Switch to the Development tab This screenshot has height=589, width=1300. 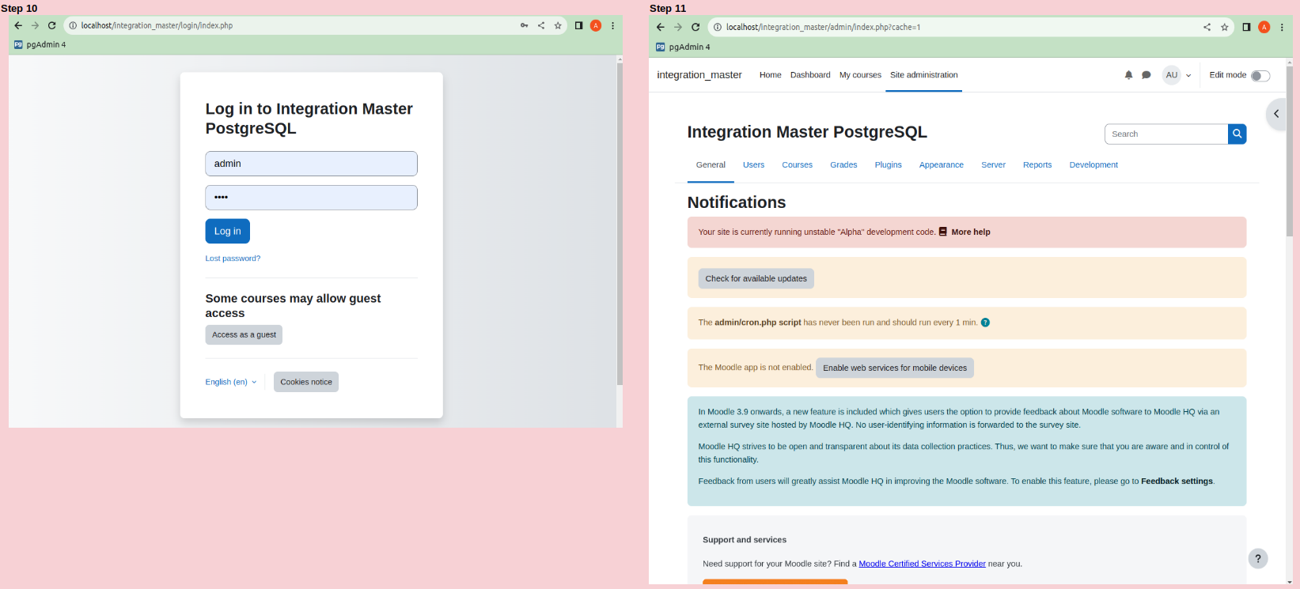(x=1093, y=164)
